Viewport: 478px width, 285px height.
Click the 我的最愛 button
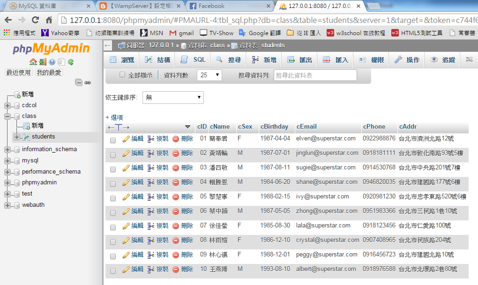coord(49,73)
